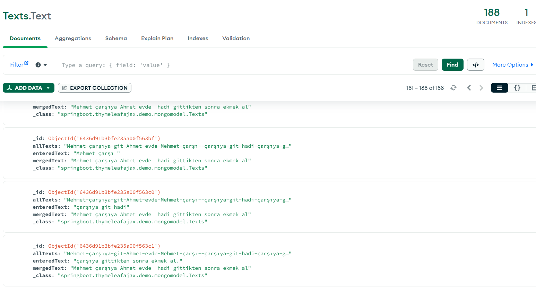Click the 1 INDEXES count

(526, 17)
